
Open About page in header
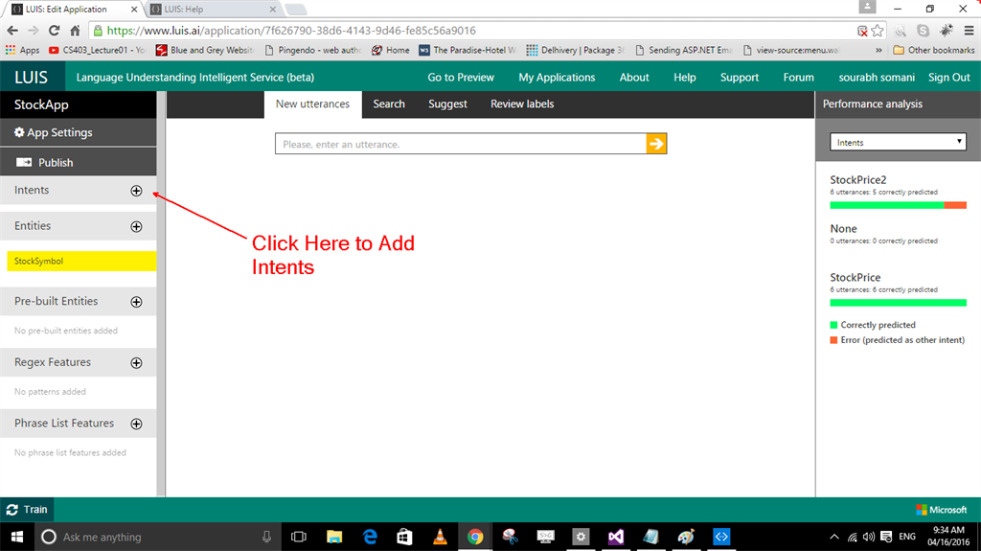click(x=634, y=78)
